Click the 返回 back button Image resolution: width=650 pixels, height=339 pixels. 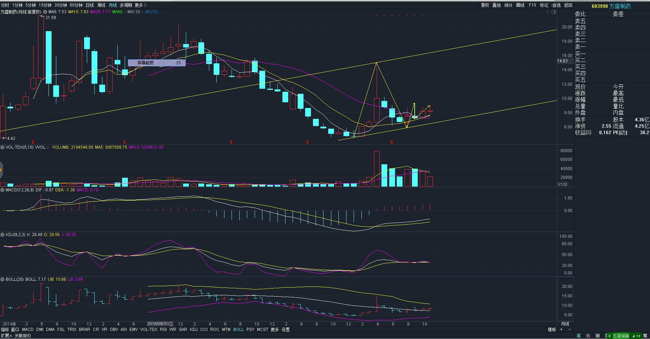coord(568,5)
